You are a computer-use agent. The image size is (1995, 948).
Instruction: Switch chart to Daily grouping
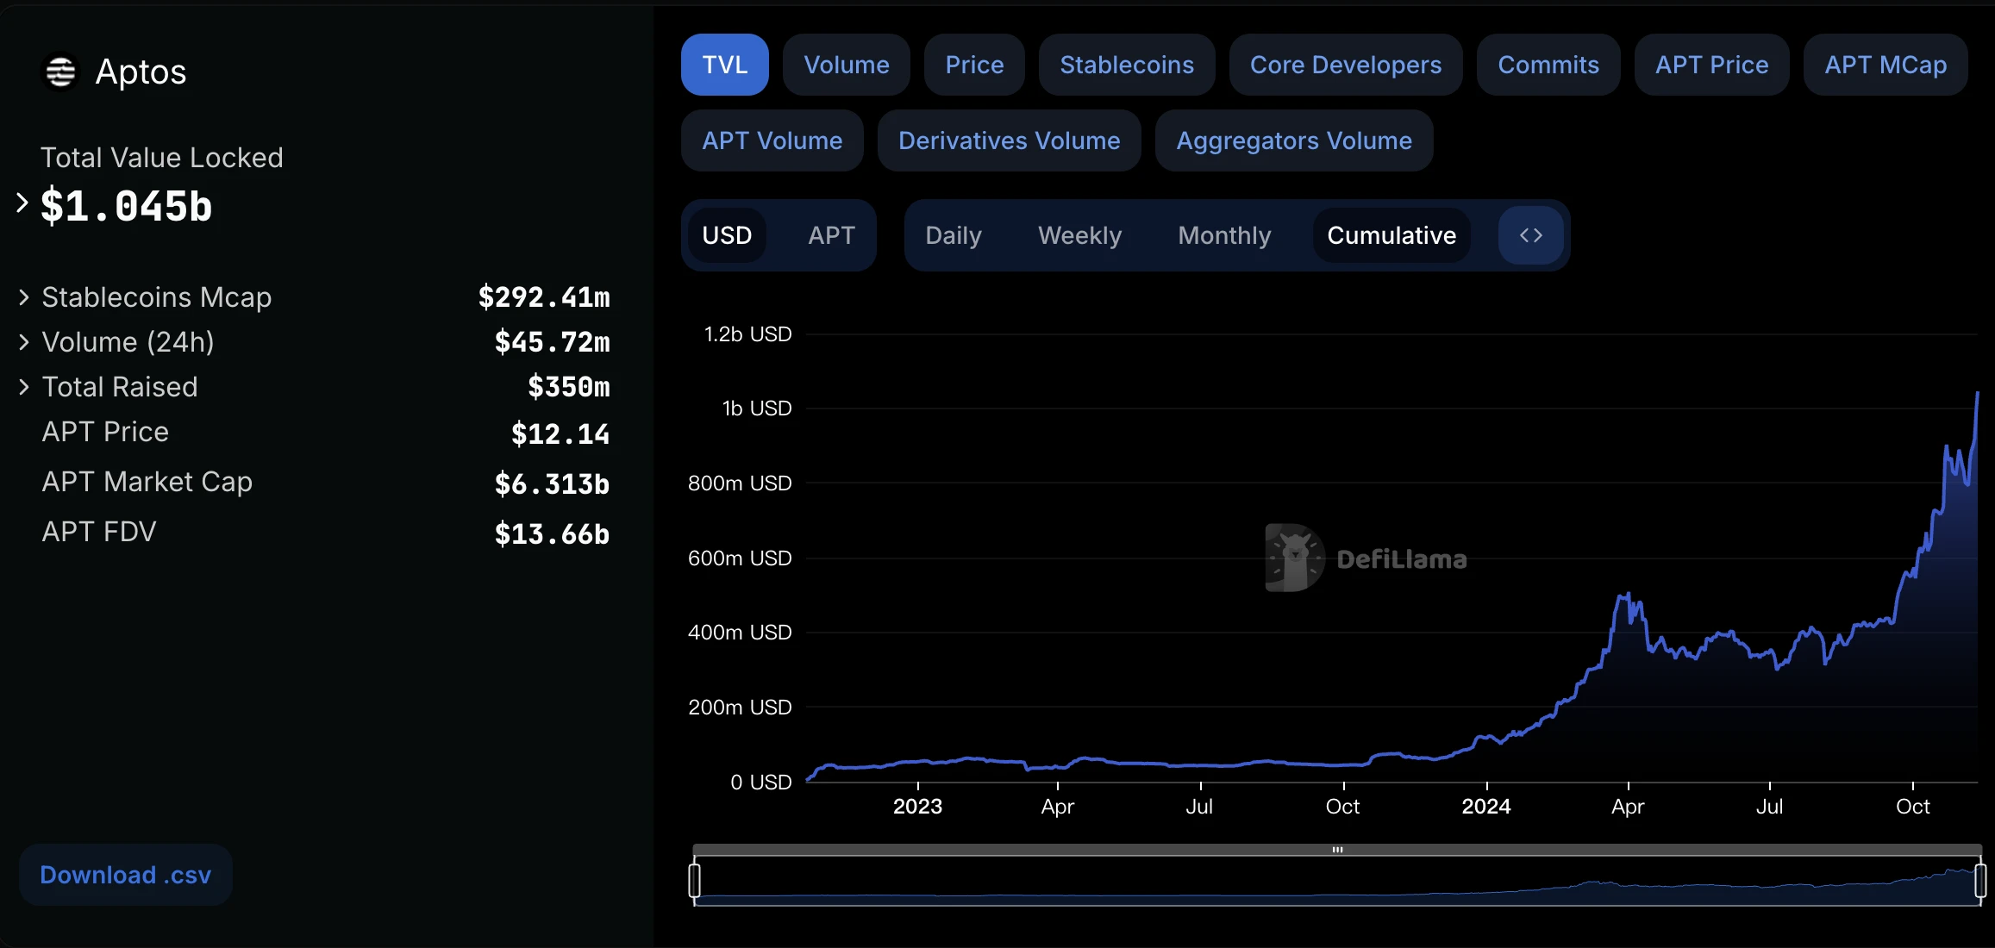[953, 235]
